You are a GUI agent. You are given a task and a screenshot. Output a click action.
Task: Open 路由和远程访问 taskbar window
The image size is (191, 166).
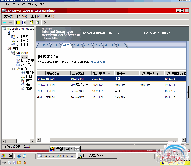coord(97,156)
